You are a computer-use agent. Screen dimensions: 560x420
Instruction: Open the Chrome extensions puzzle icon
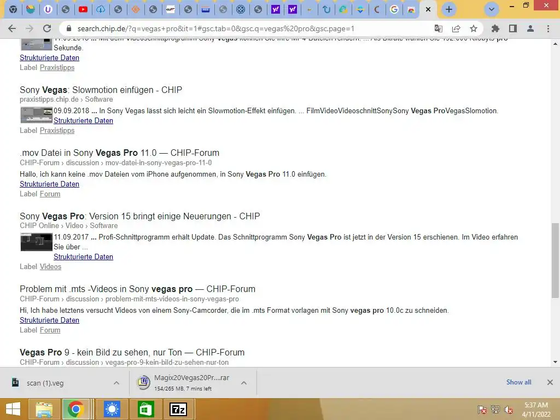click(495, 28)
